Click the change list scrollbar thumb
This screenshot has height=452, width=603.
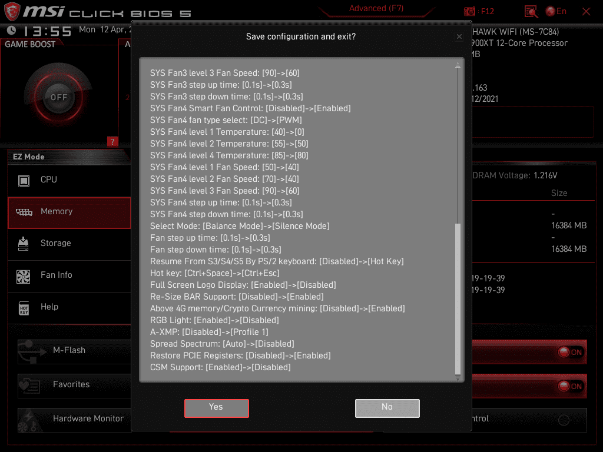point(458,298)
